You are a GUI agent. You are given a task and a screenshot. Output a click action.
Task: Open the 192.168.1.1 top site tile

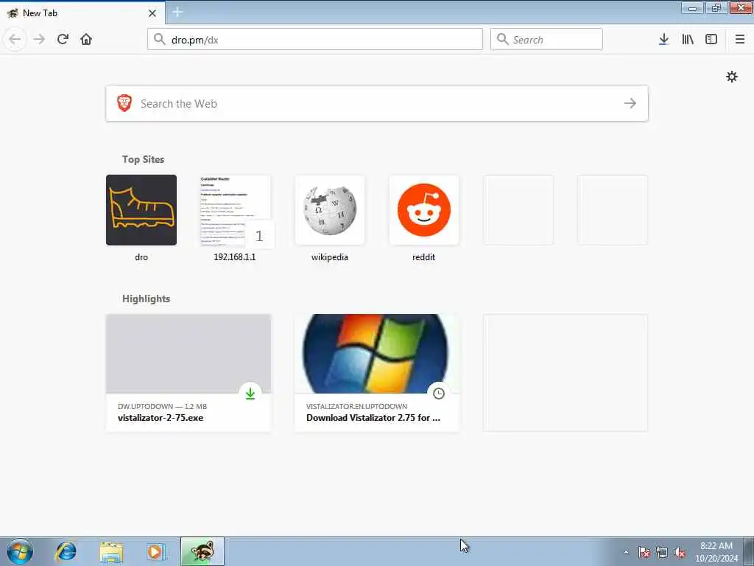click(x=235, y=210)
